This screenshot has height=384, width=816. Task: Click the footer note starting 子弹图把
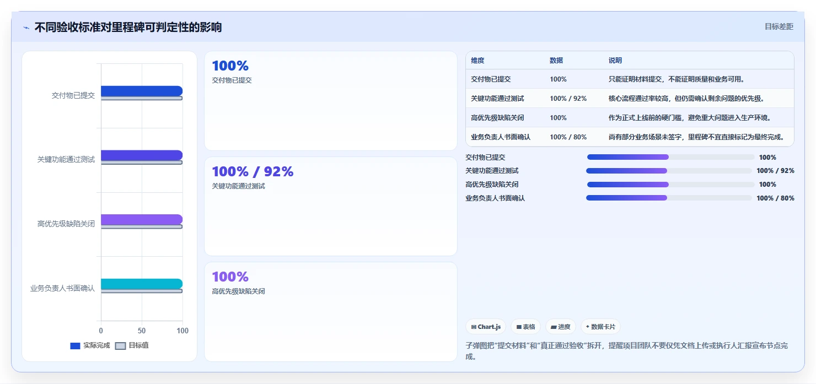(627, 351)
